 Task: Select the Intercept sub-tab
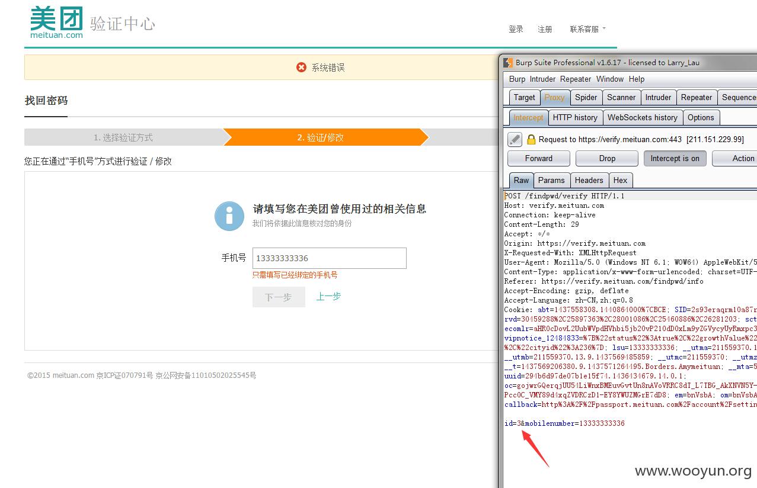[x=528, y=117]
